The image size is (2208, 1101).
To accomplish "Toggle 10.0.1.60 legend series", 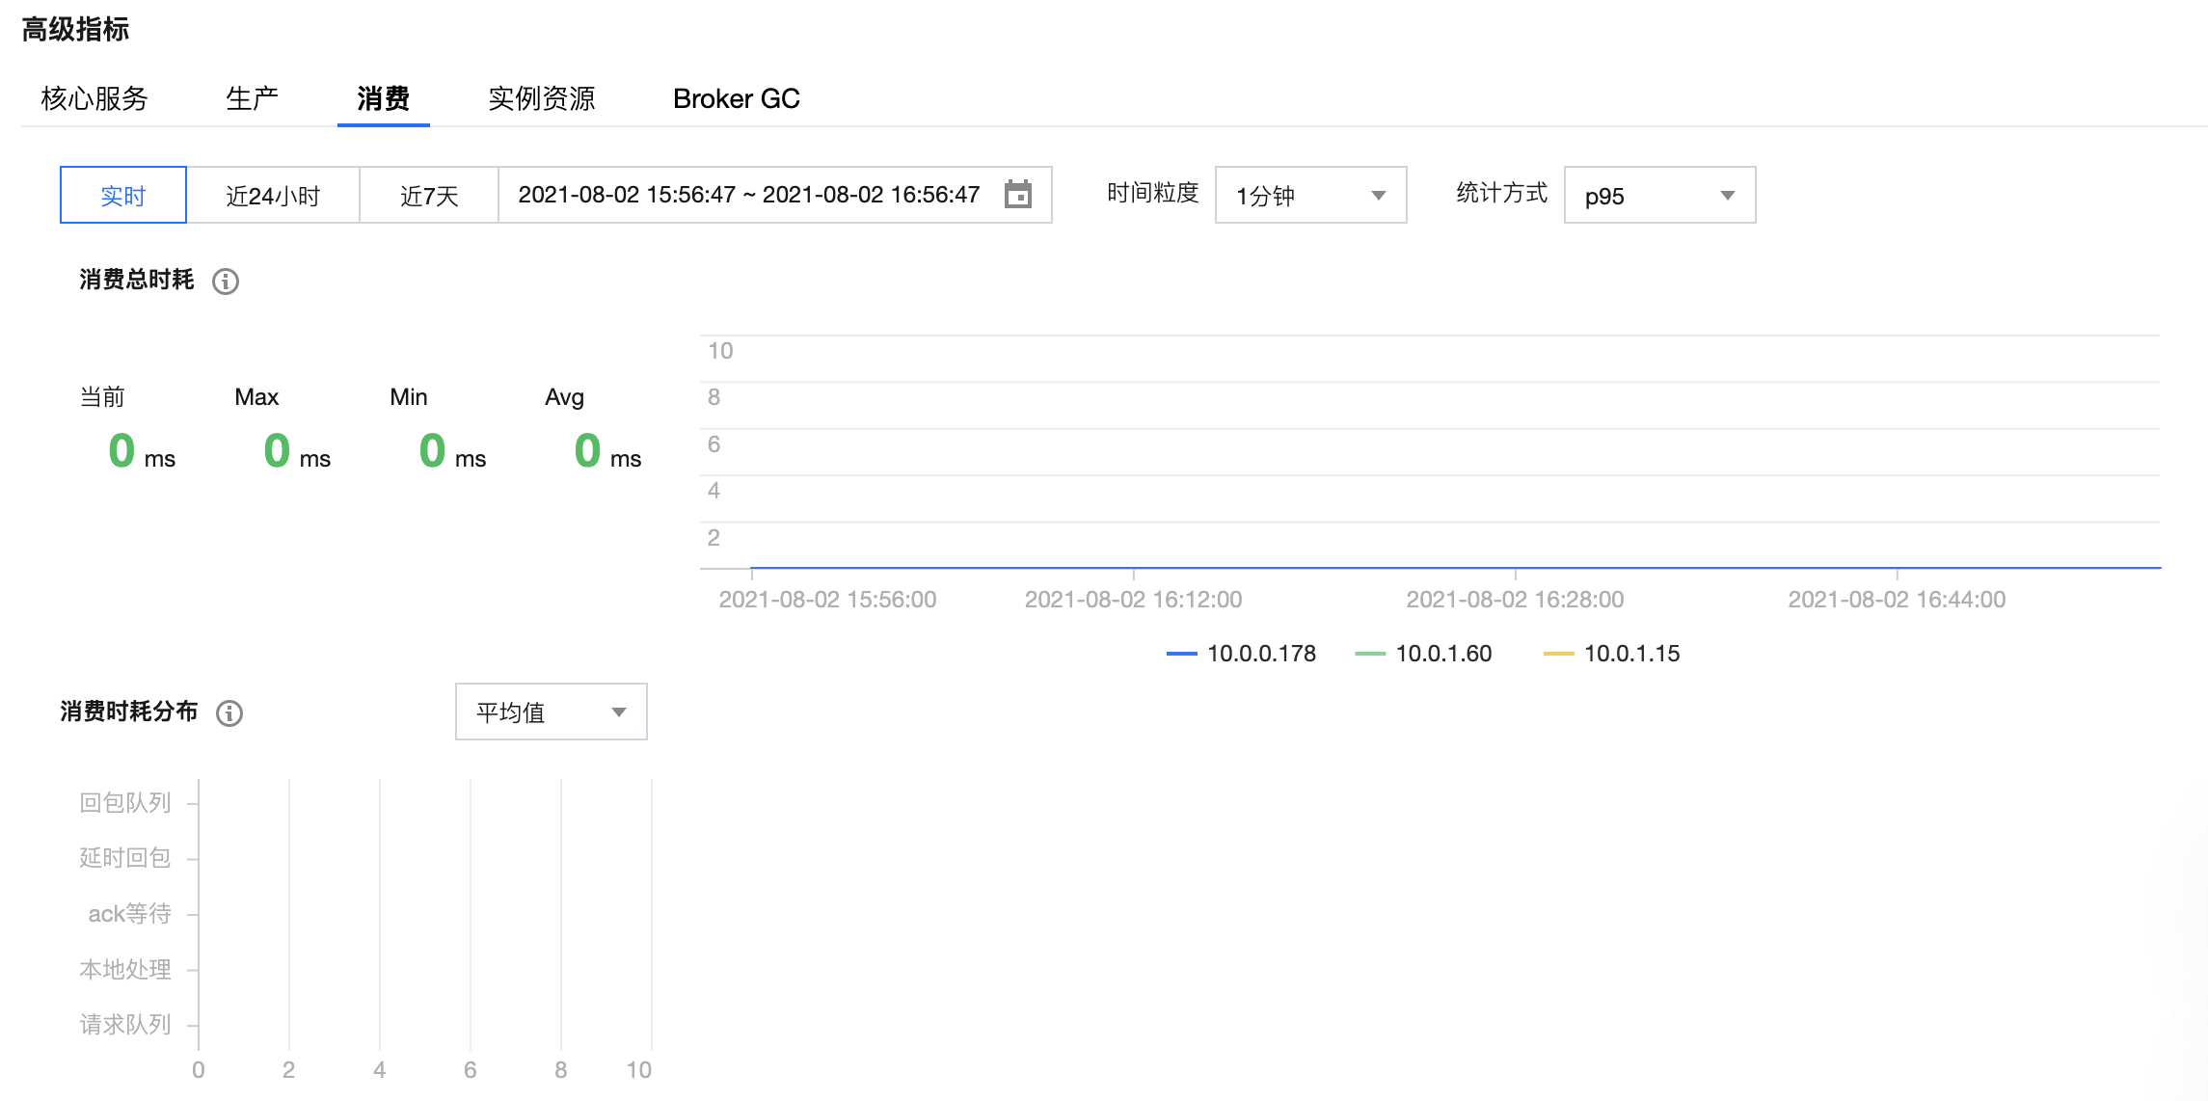I will [1442, 654].
